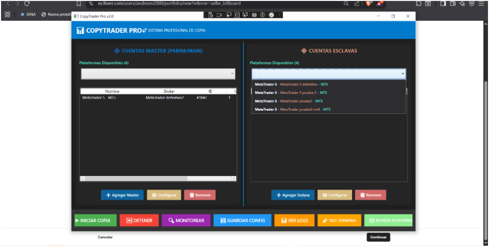
Task: Open the browser apps grid icon
Action: (x=7, y=14)
